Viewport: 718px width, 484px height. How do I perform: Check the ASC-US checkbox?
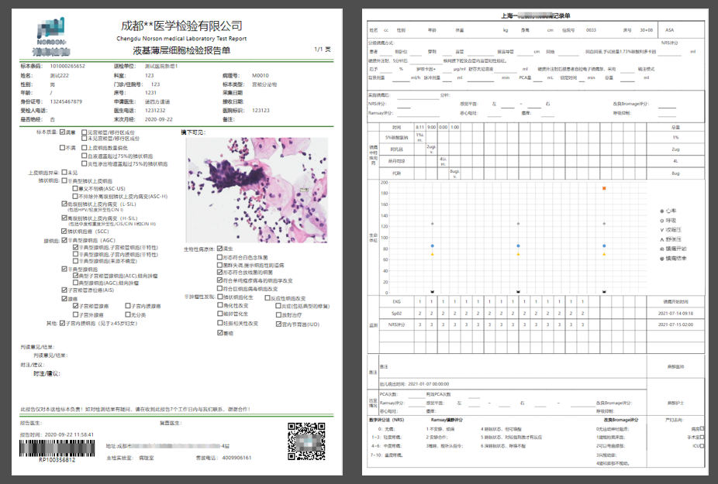[75, 188]
